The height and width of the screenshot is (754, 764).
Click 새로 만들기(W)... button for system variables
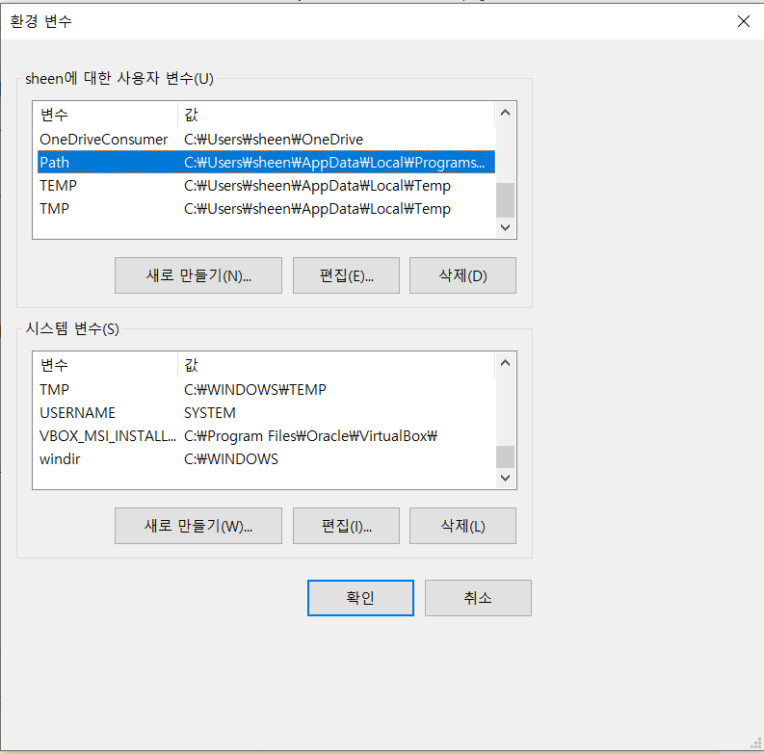(198, 526)
